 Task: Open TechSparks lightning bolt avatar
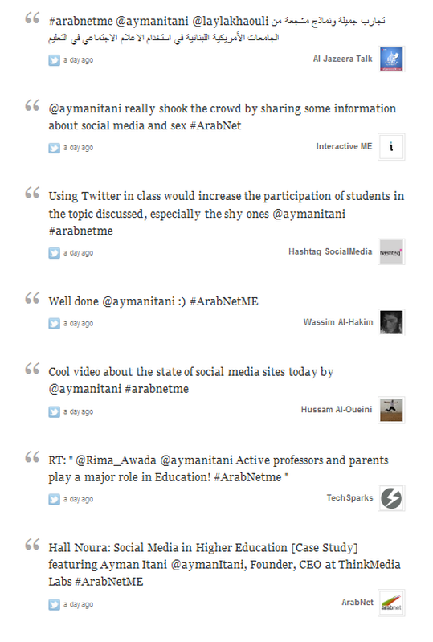tap(391, 498)
